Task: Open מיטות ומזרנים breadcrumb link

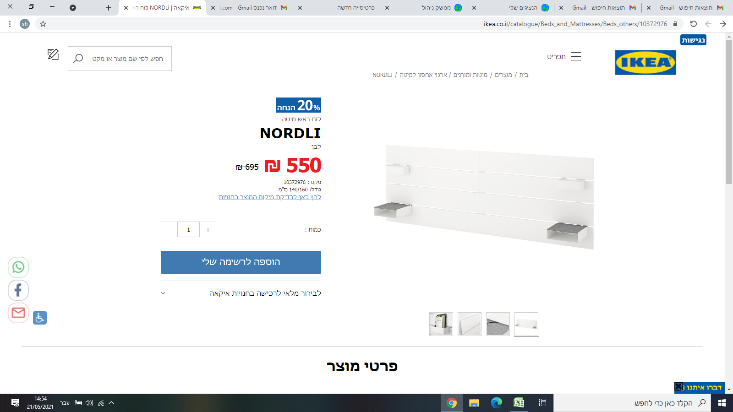Action: 470,75
